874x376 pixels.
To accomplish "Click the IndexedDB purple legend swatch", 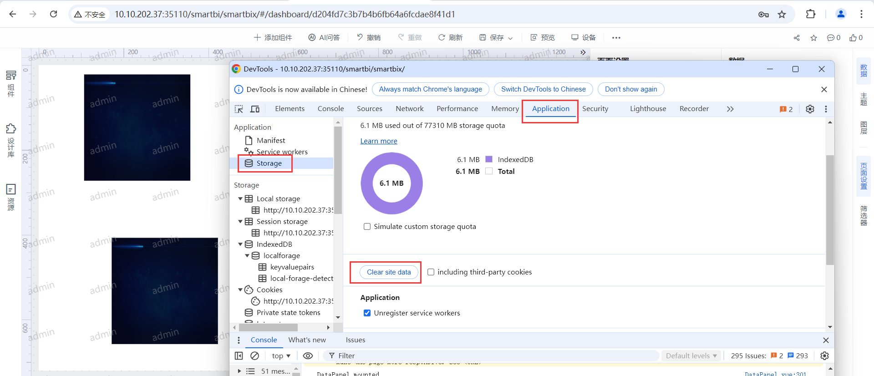I will (x=489, y=159).
